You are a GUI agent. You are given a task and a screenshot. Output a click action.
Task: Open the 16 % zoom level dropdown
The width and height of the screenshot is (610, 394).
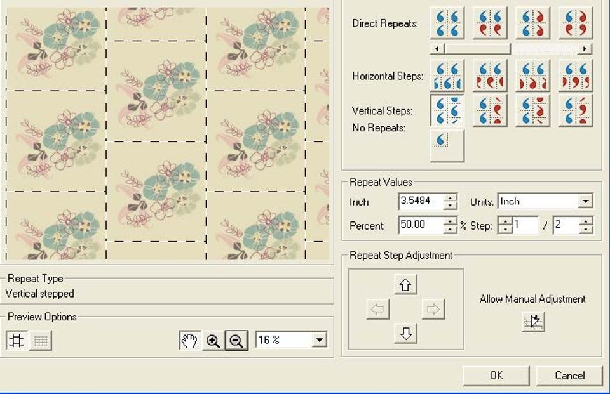coord(320,340)
